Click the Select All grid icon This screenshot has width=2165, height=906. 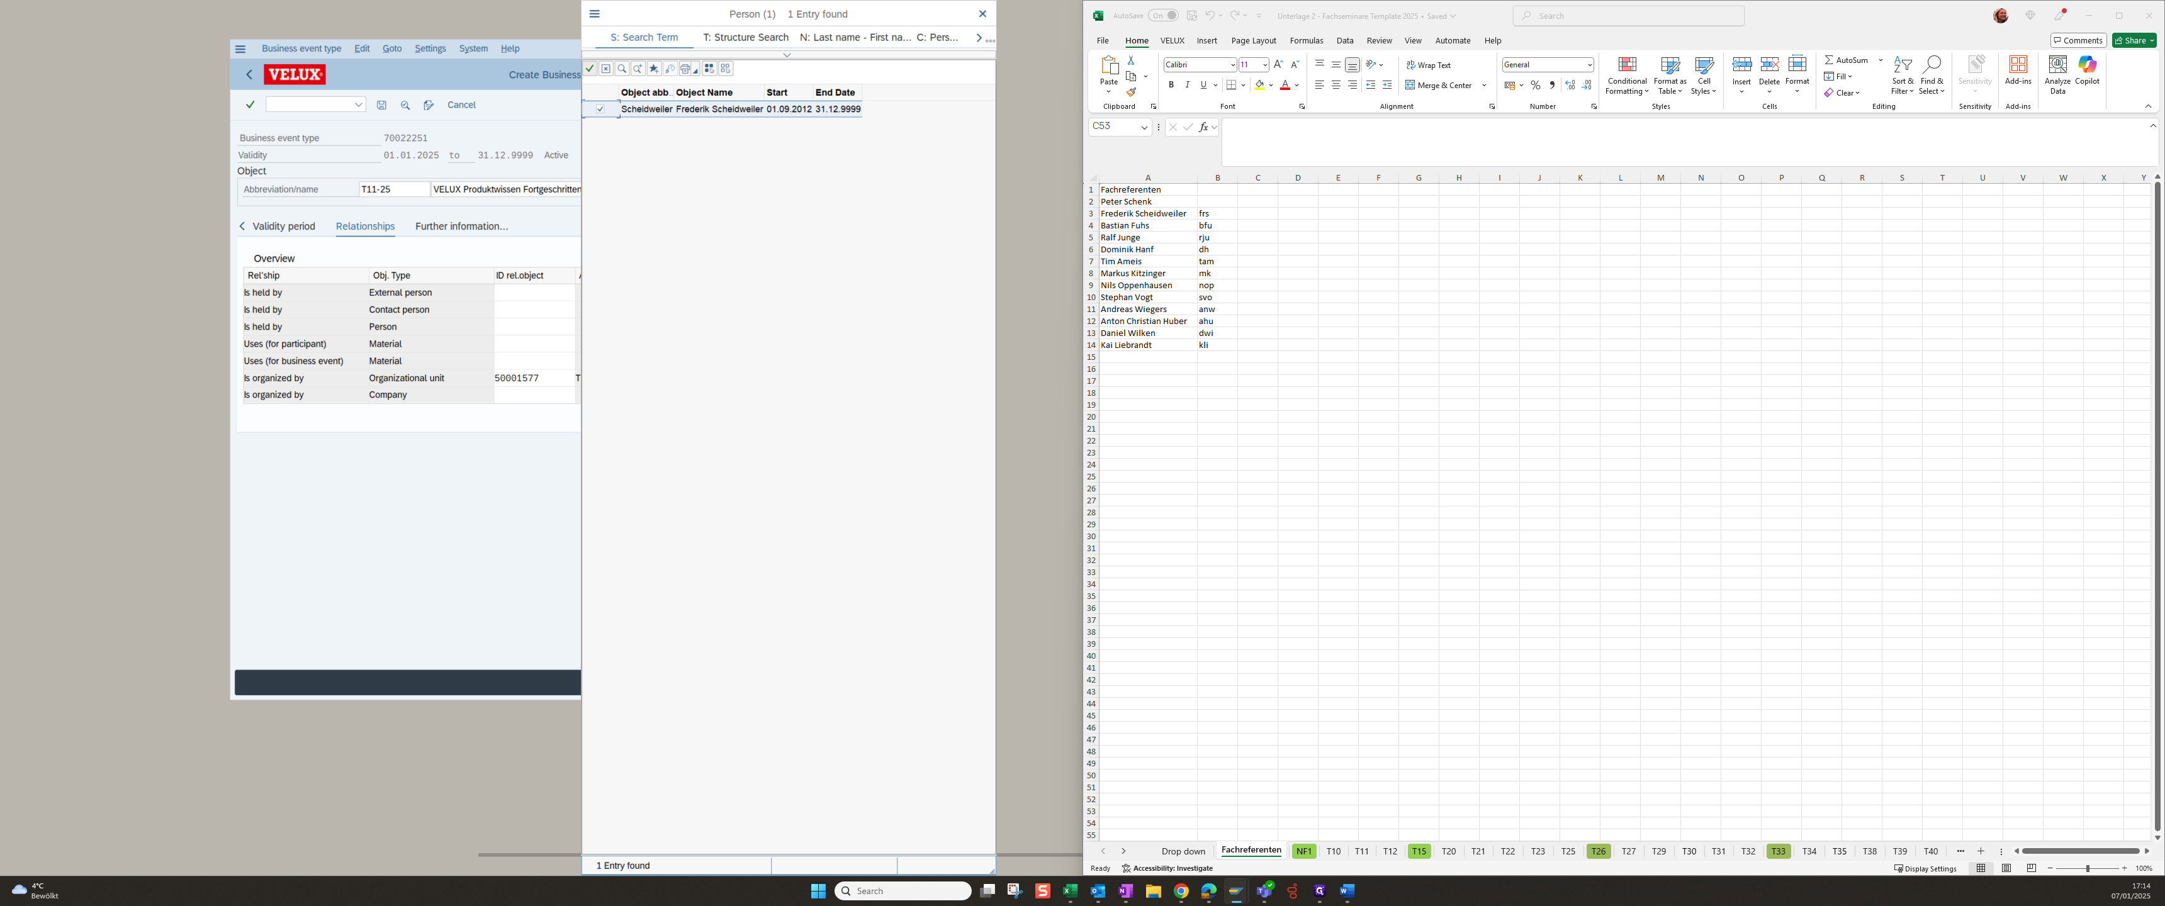[x=709, y=69]
